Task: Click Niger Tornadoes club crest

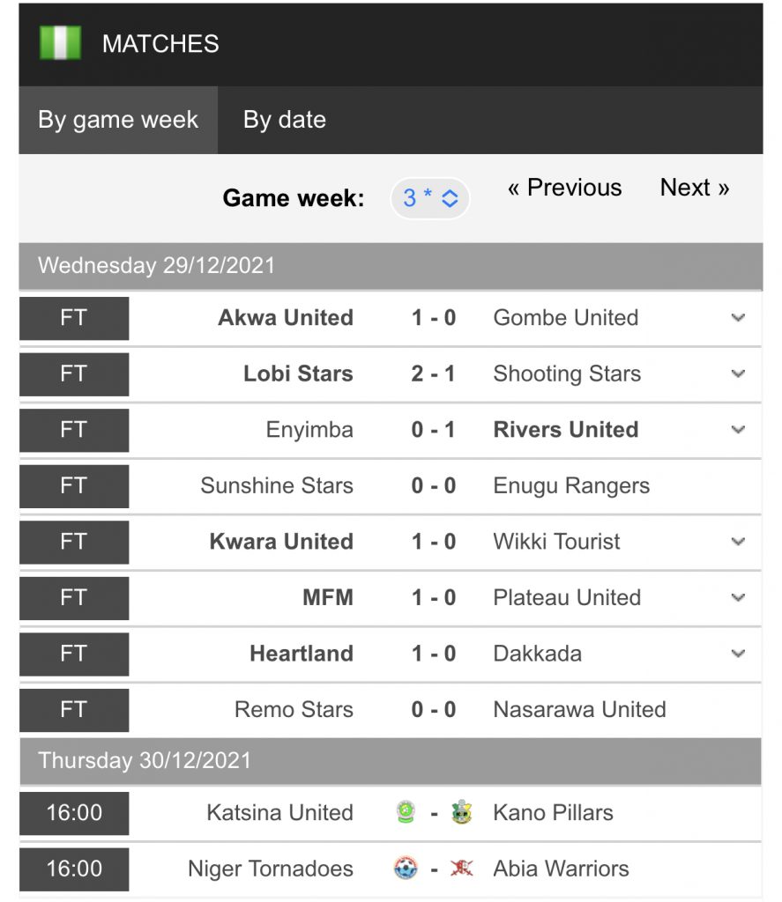Action: click(x=406, y=869)
